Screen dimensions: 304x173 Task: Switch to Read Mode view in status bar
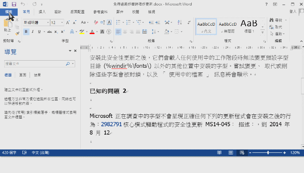(x=219, y=153)
